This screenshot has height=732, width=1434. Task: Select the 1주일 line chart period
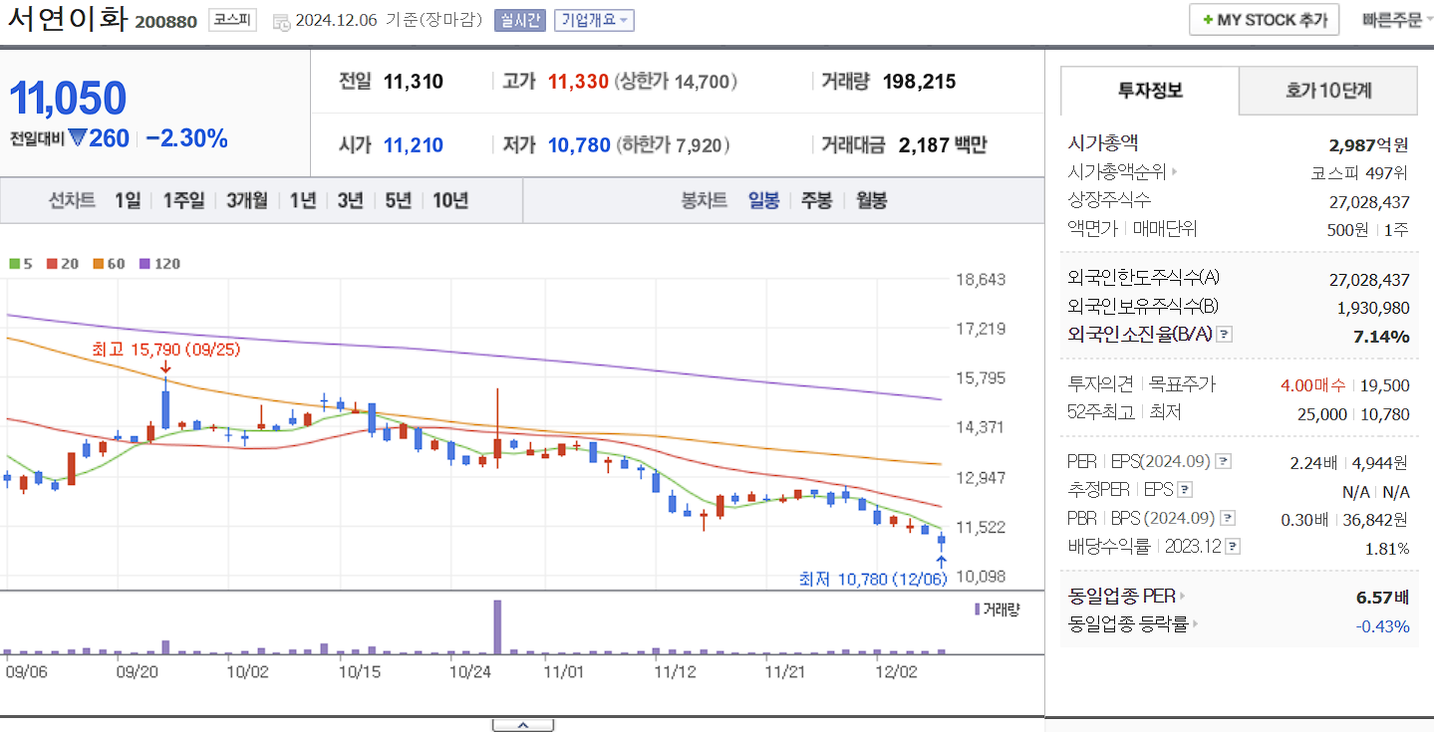pyautogui.click(x=183, y=200)
